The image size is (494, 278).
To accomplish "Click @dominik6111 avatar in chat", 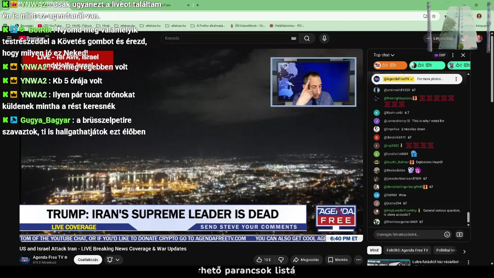I will [x=377, y=137].
